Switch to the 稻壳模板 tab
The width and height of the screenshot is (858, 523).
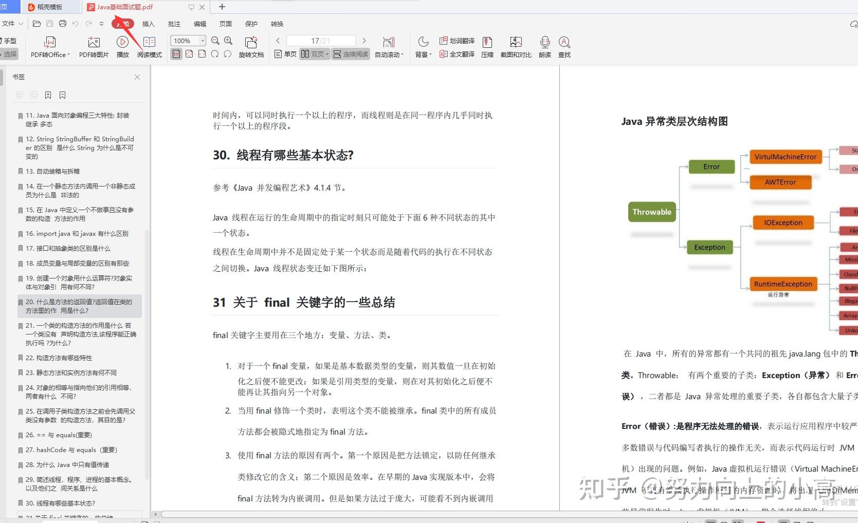coord(50,7)
